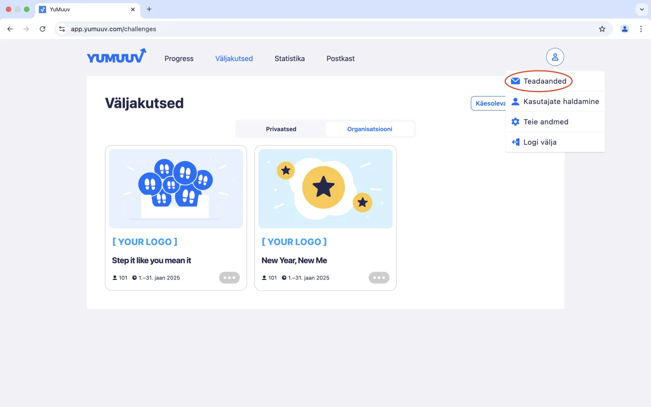Bookmark this page with the star icon
651x407 pixels.
[602, 29]
